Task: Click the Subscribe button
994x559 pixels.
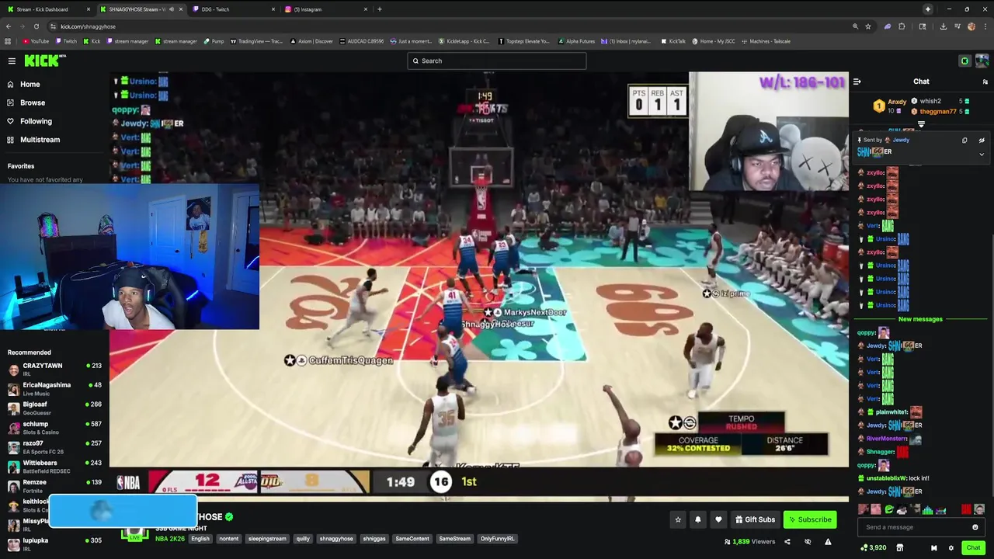Action: pos(810,519)
